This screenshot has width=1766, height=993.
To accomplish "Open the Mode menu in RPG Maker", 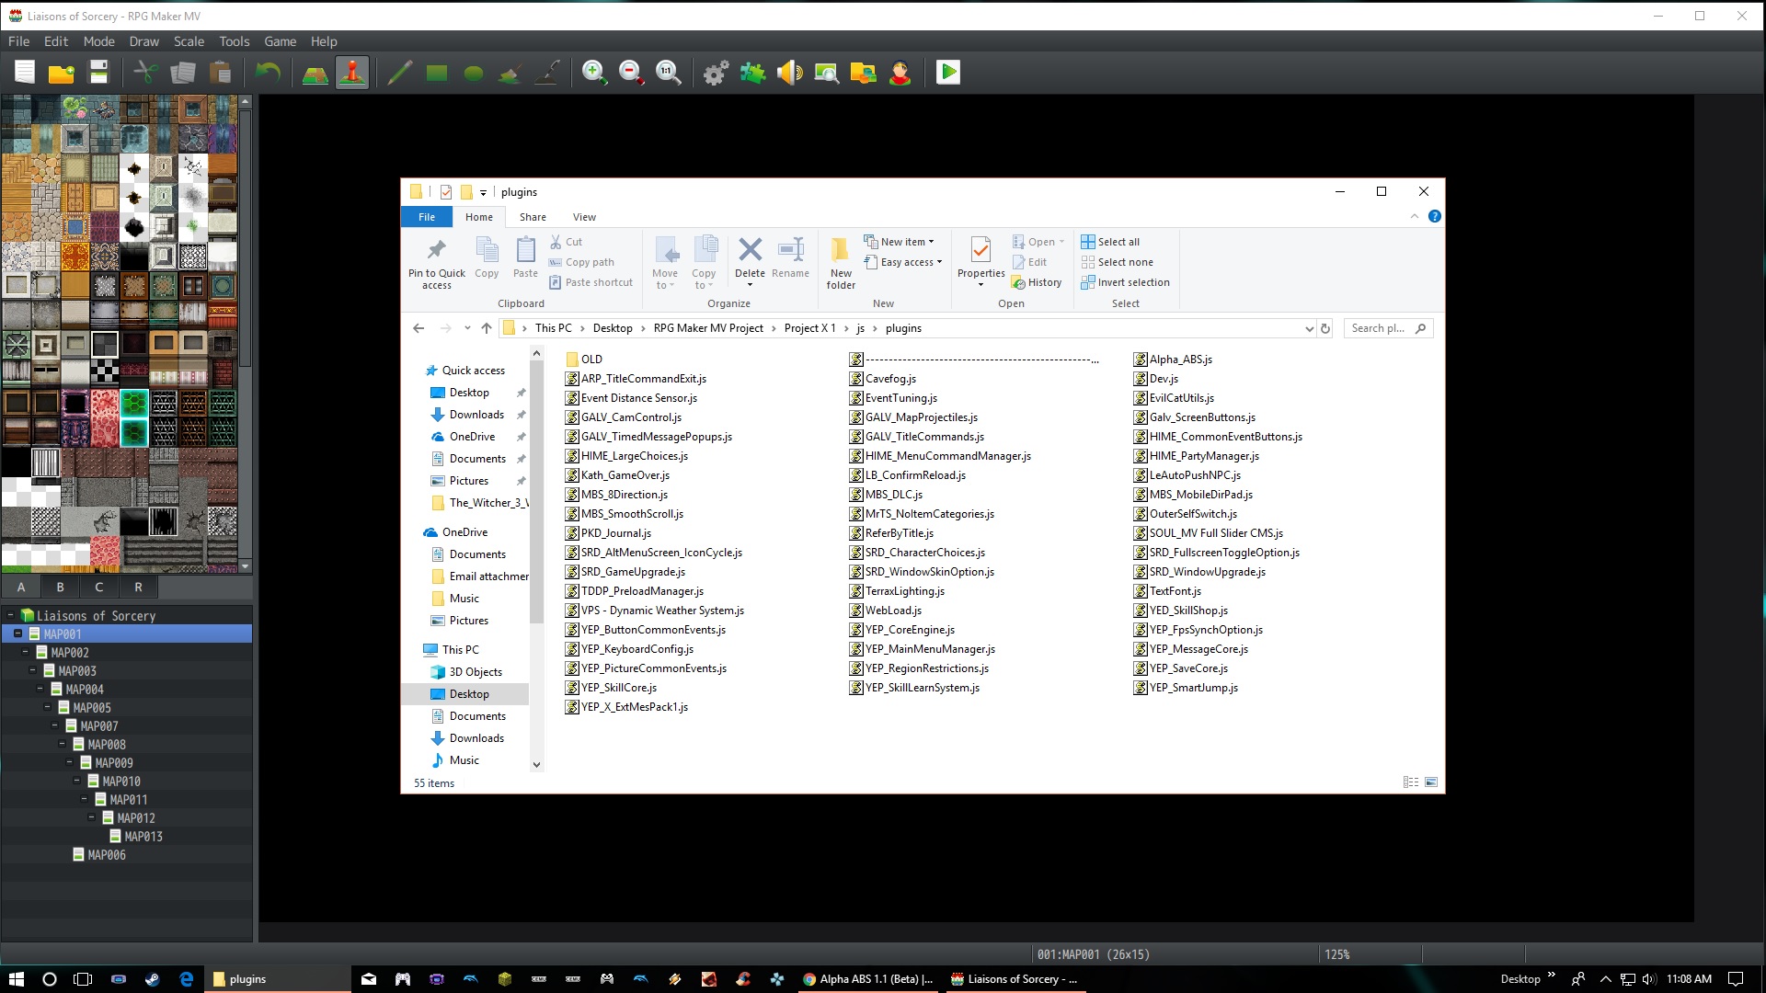I will coord(99,41).
